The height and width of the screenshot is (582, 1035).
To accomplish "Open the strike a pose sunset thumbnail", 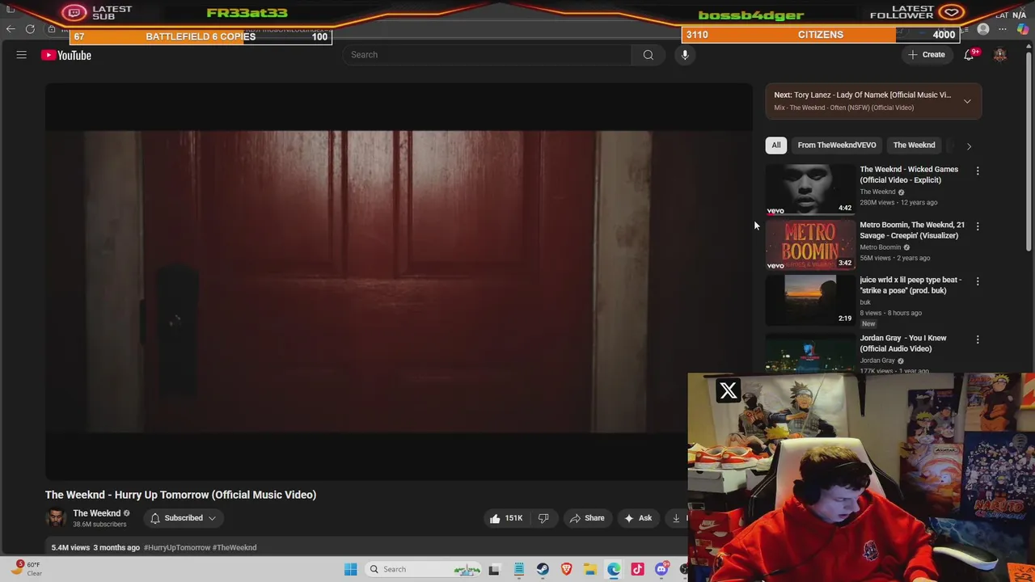I will (809, 299).
